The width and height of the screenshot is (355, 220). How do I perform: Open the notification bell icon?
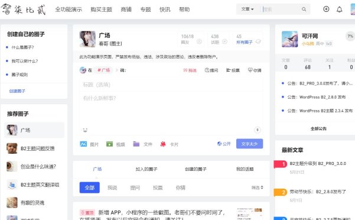coord(340,9)
